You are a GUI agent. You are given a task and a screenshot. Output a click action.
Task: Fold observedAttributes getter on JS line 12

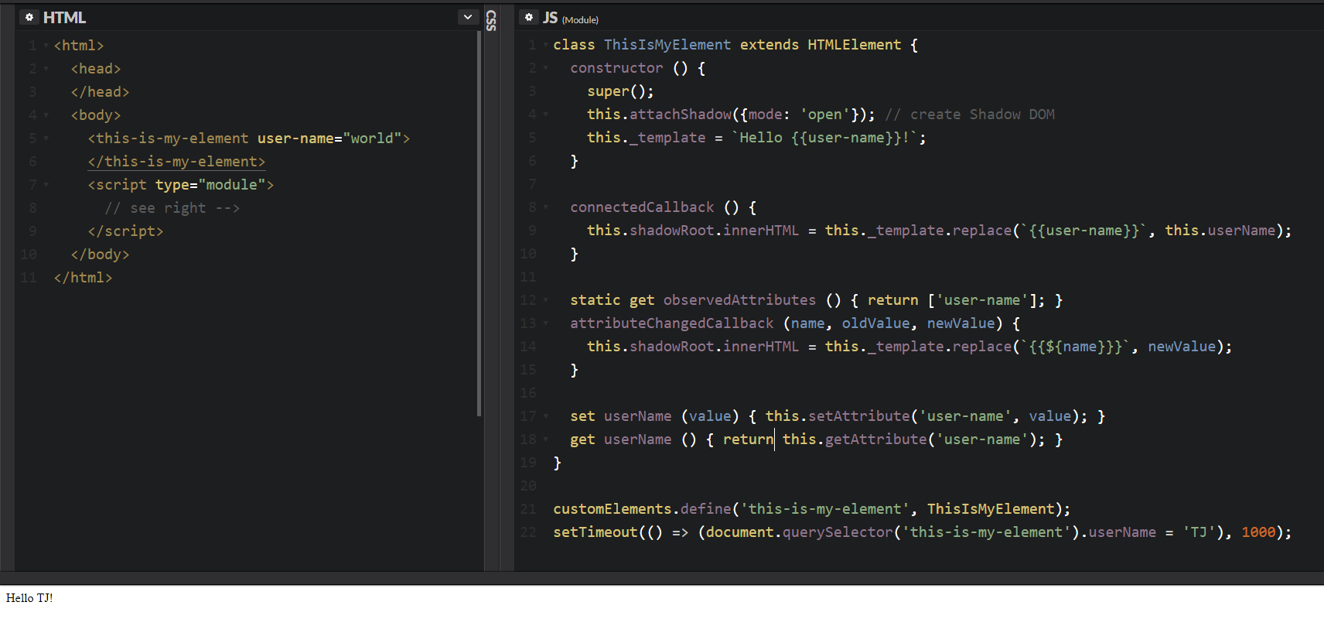pos(546,300)
